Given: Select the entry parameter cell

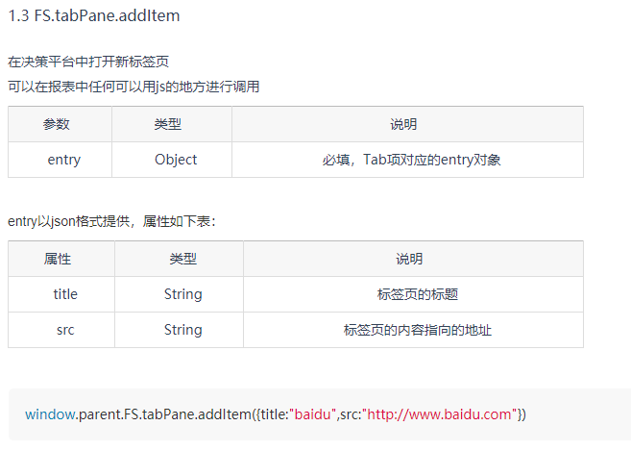Looking at the screenshot, I should (60, 160).
